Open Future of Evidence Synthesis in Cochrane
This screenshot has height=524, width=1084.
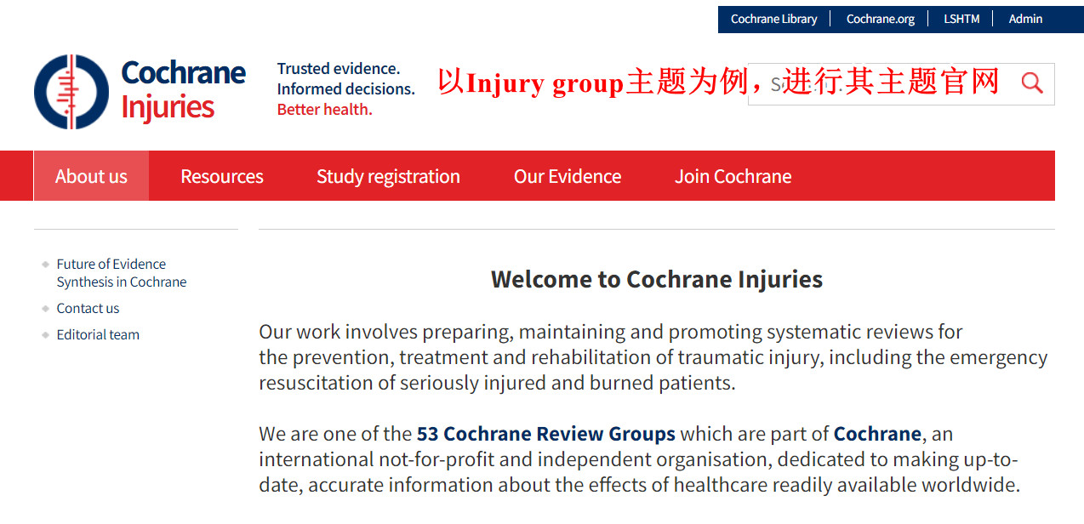click(122, 273)
